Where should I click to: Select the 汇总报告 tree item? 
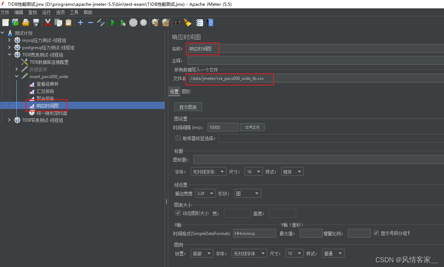(x=45, y=91)
